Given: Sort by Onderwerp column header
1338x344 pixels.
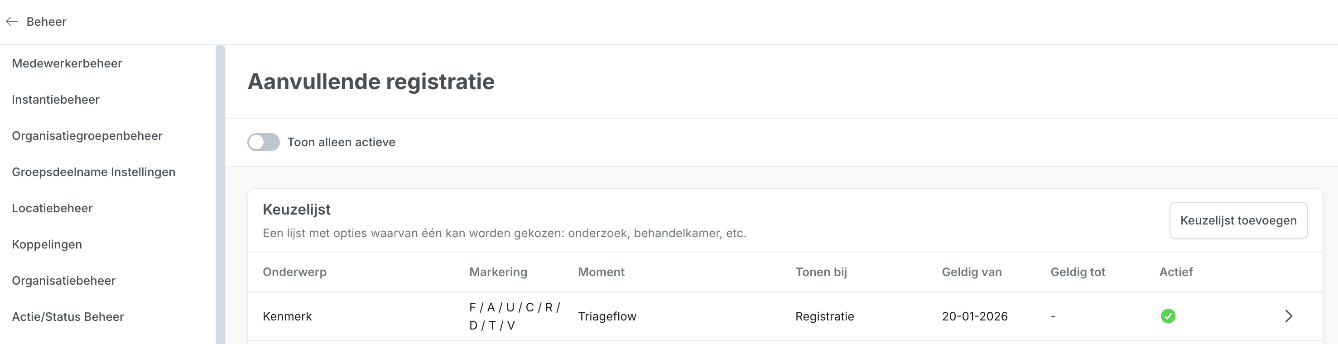Looking at the screenshot, I should click(x=294, y=272).
